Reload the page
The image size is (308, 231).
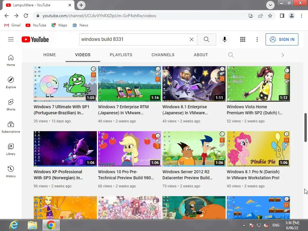(x=26, y=16)
